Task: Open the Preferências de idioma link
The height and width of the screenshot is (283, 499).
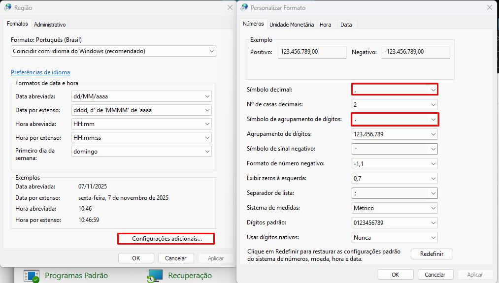Action: point(40,72)
